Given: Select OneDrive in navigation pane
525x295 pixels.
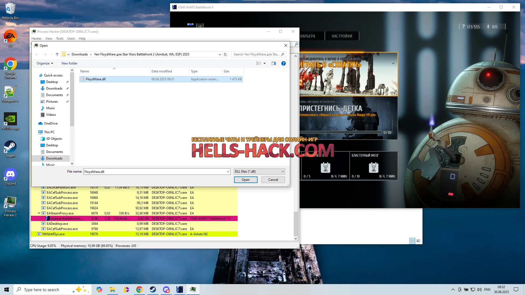Looking at the screenshot, I should tap(51, 123).
